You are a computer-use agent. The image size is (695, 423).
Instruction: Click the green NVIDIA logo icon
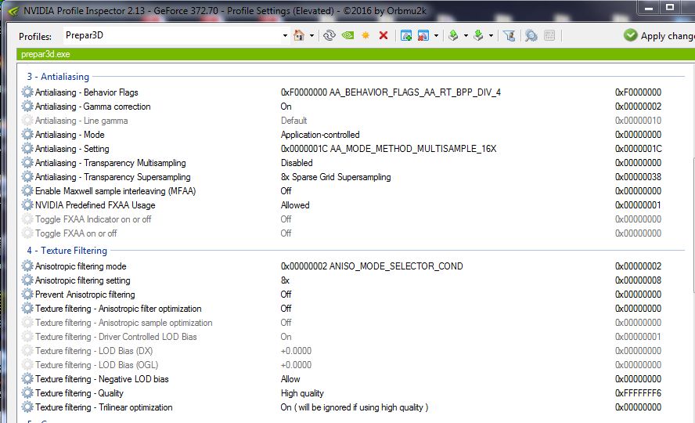coord(348,35)
